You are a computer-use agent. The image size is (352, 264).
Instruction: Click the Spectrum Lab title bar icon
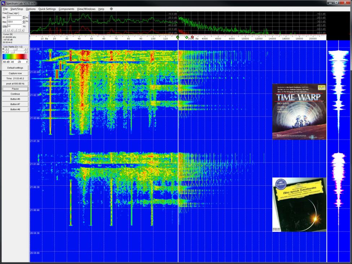point(3,3)
